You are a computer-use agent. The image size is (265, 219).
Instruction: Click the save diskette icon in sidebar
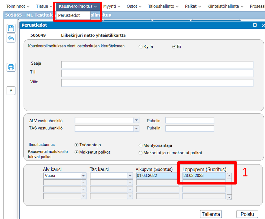pos(11,28)
